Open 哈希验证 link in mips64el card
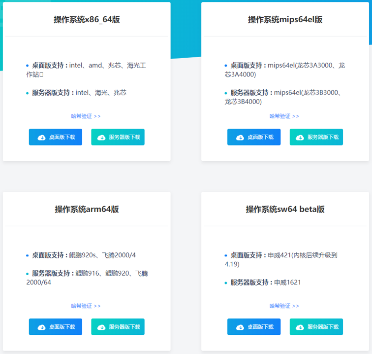Screen dimensions: 372x354 pos(284,116)
